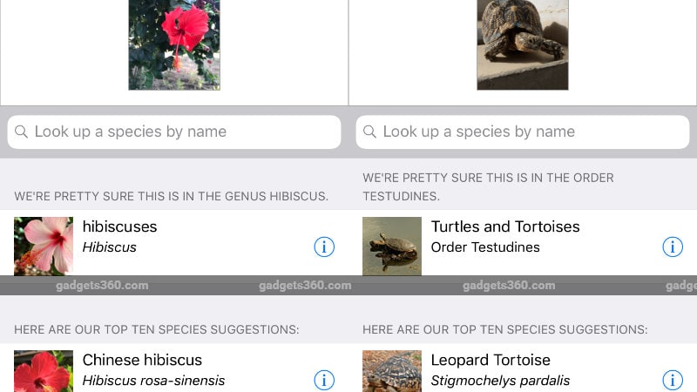Tap the pink hibiscus genus thumbnail
The width and height of the screenshot is (697, 392).
point(44,246)
